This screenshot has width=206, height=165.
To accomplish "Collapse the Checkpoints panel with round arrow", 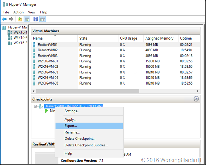I will [x=196, y=99].
